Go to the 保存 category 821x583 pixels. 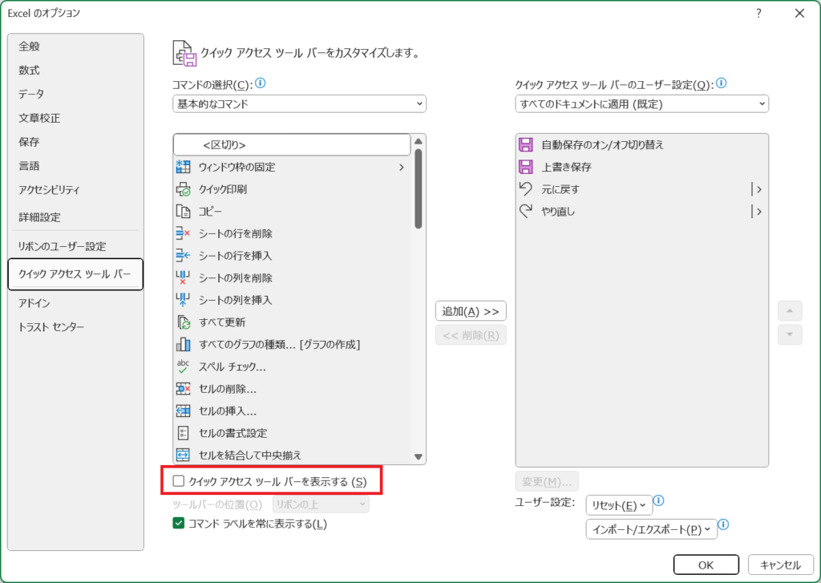76,142
